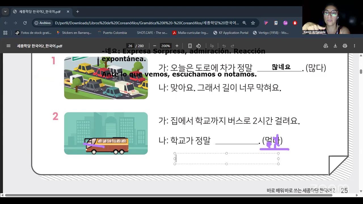Open the pink flag extension icon
The image size is (363, 204).
266,23
